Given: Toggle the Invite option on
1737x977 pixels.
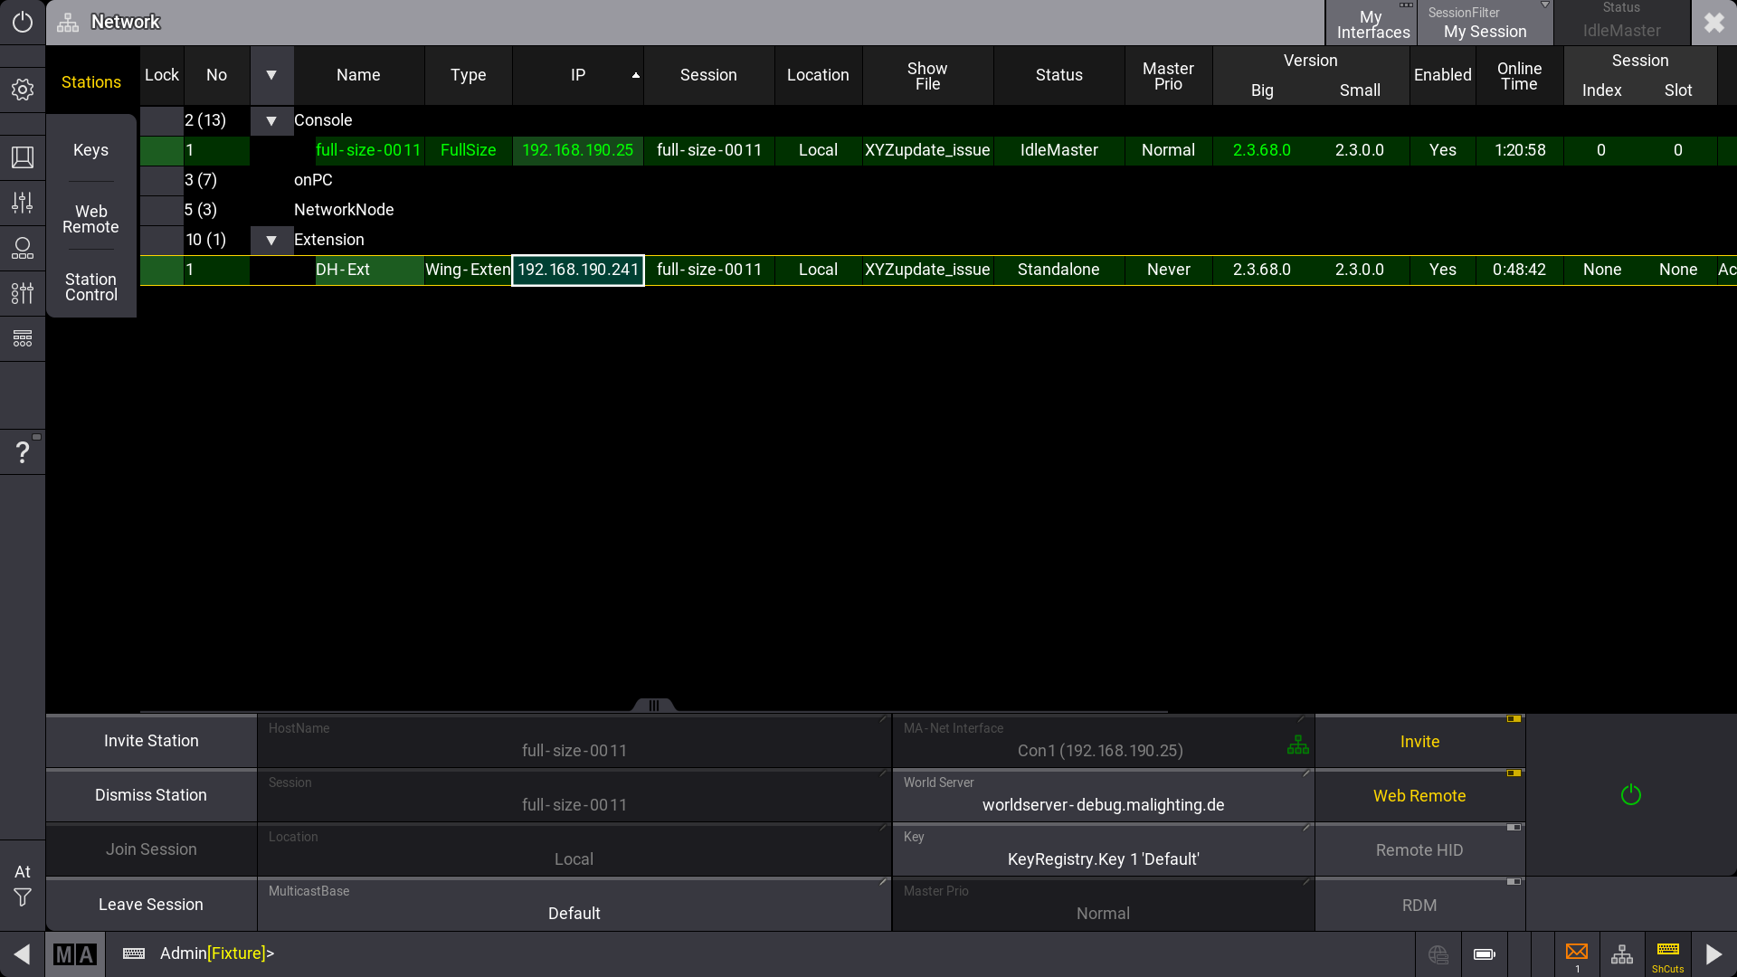Looking at the screenshot, I should [x=1419, y=742].
